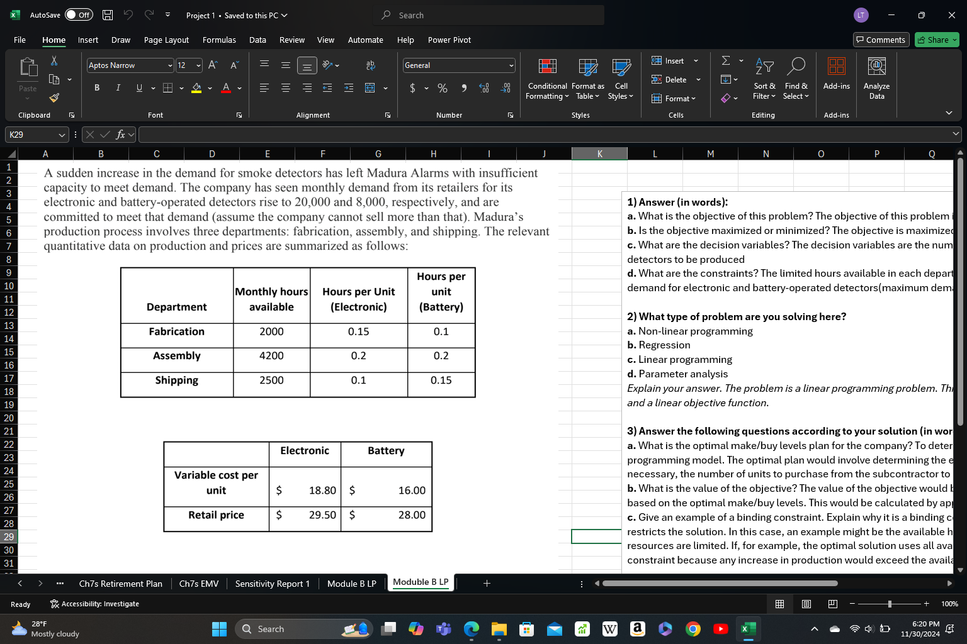Switch to the Sensitivity Report 1 sheet
This screenshot has width=967, height=644.
point(272,584)
